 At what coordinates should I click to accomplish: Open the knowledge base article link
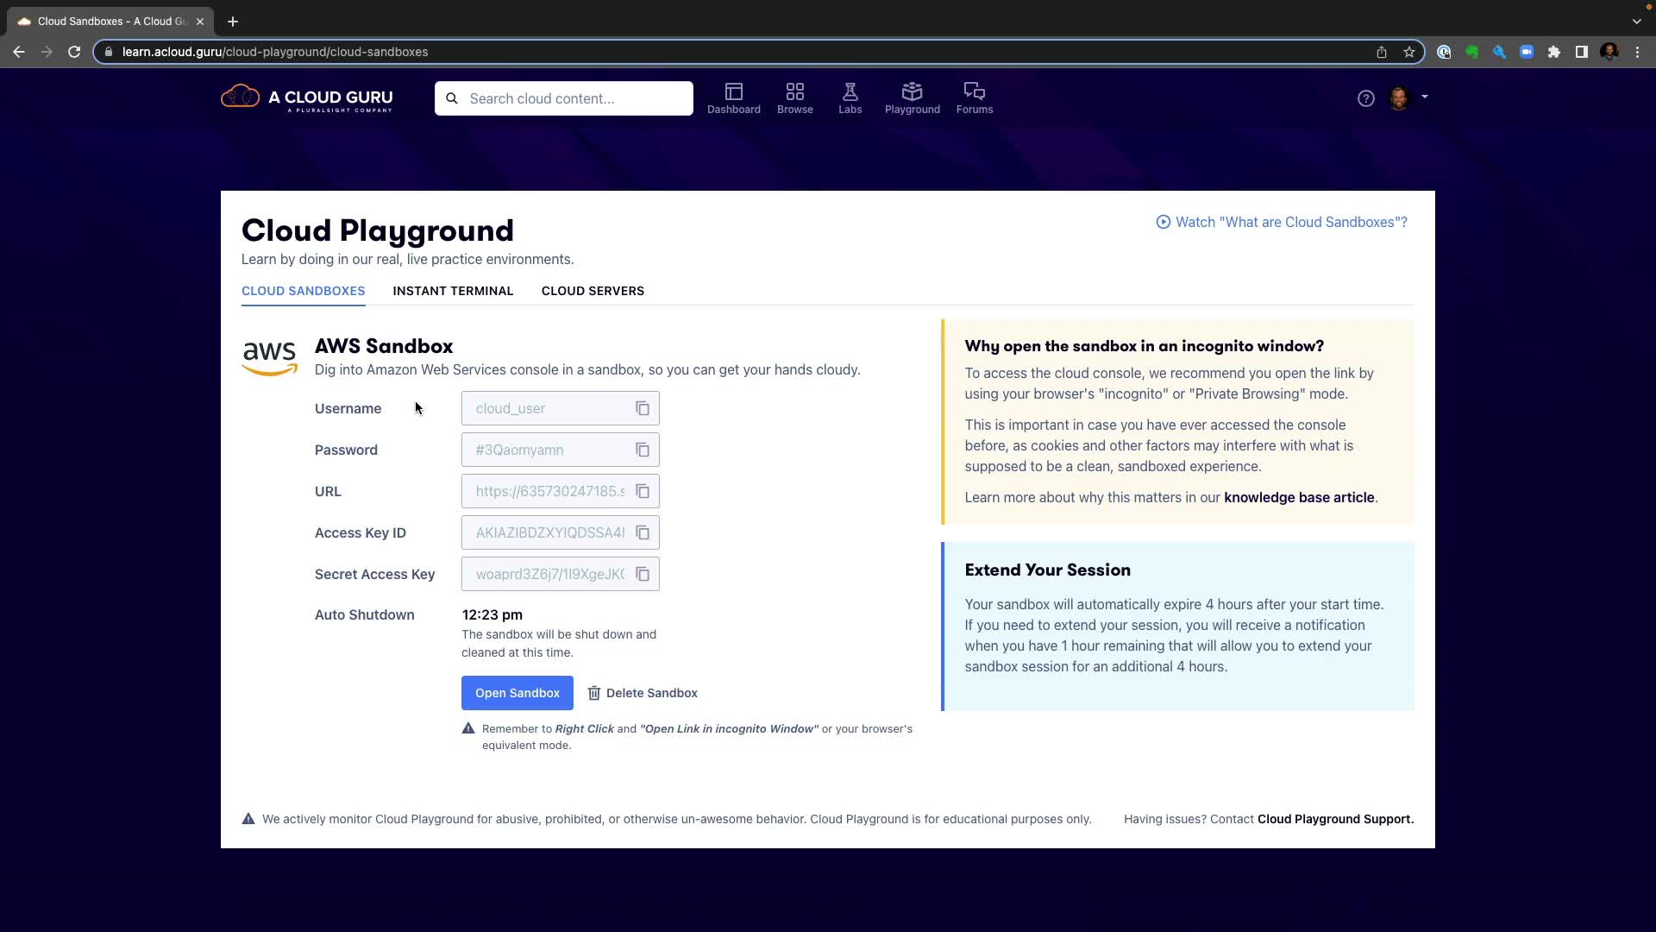pos(1298,497)
